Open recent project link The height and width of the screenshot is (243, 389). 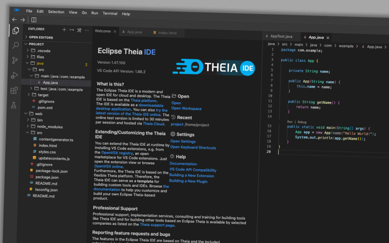177,124
